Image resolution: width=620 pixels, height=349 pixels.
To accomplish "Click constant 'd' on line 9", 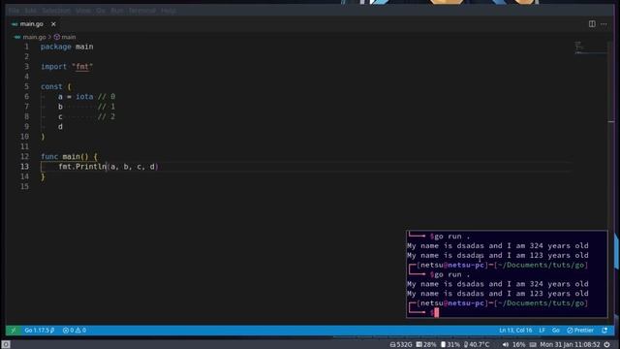I will [x=60, y=127].
